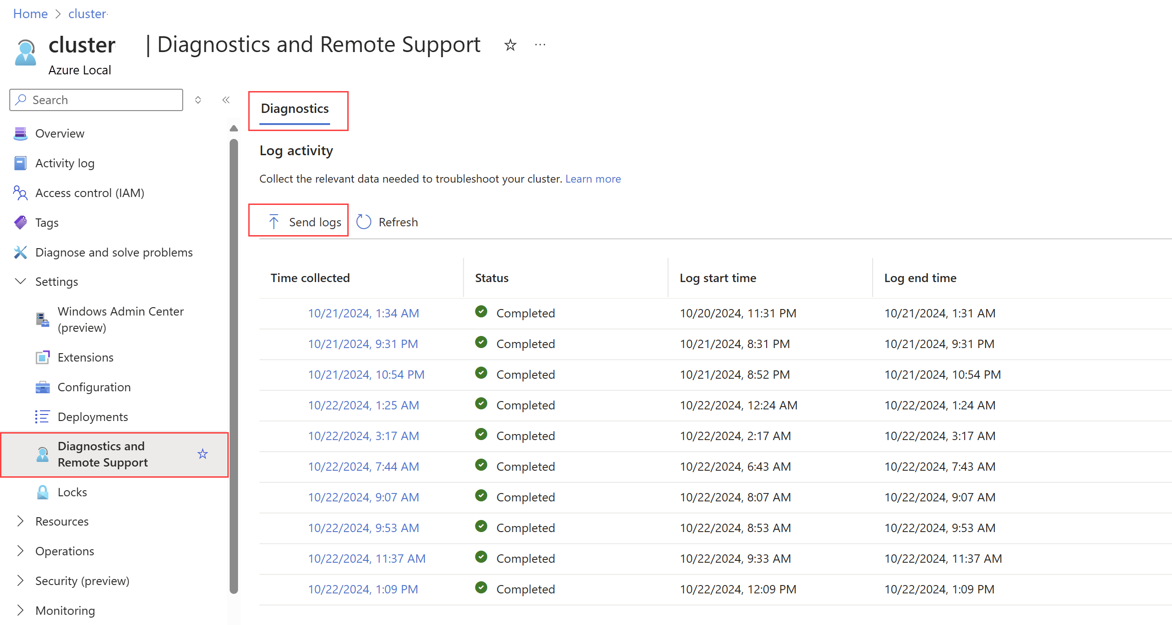Open the Deployments menu item
Image resolution: width=1172 pixels, height=625 pixels.
pyautogui.click(x=93, y=417)
